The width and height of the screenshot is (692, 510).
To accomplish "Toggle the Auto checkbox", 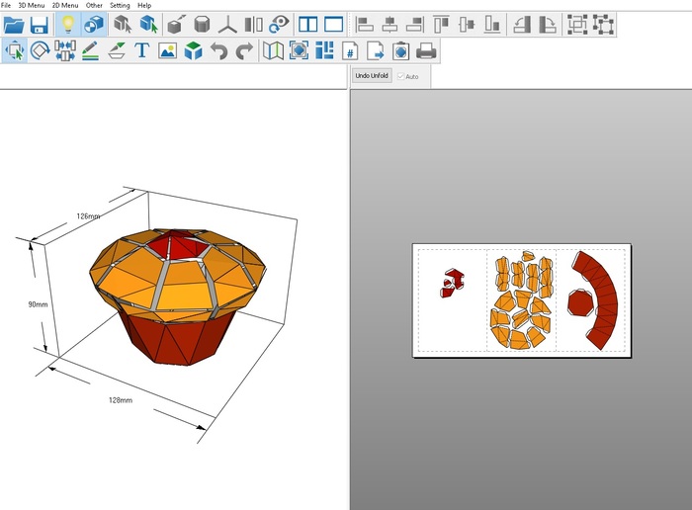I will click(x=401, y=76).
